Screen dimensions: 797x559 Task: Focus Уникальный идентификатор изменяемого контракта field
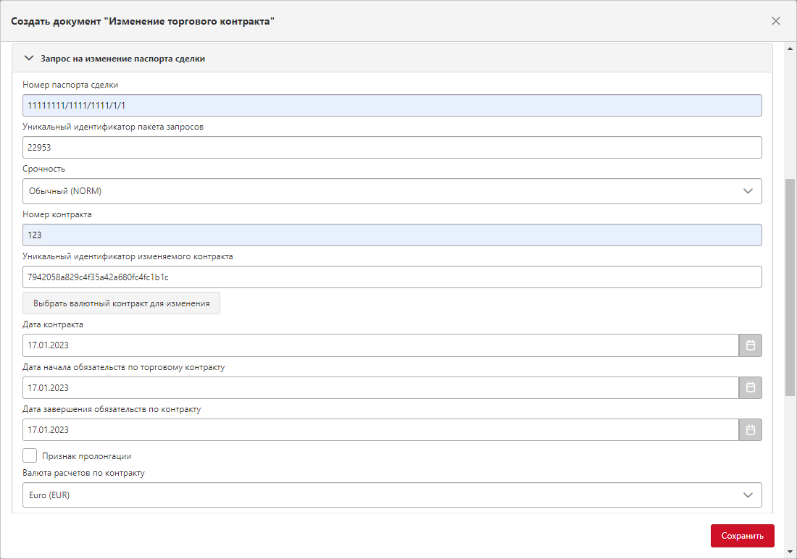click(x=392, y=277)
